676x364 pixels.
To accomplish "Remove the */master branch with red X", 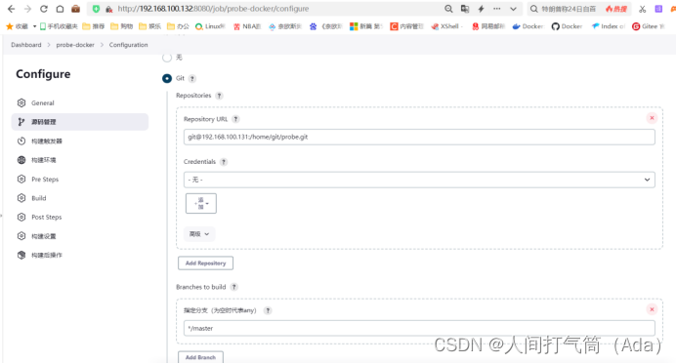I will click(x=652, y=309).
